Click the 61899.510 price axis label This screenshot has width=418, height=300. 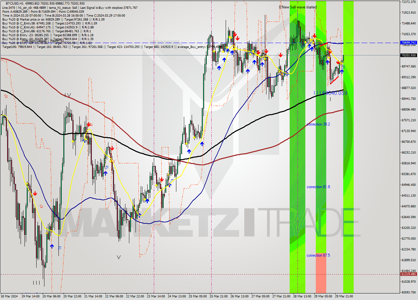tap(409, 260)
